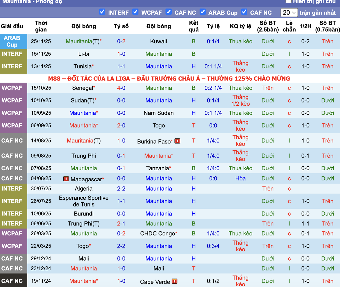340x287 pixels.
Task: Click the red card icon next to Burkina Faso
Action: click(x=177, y=141)
